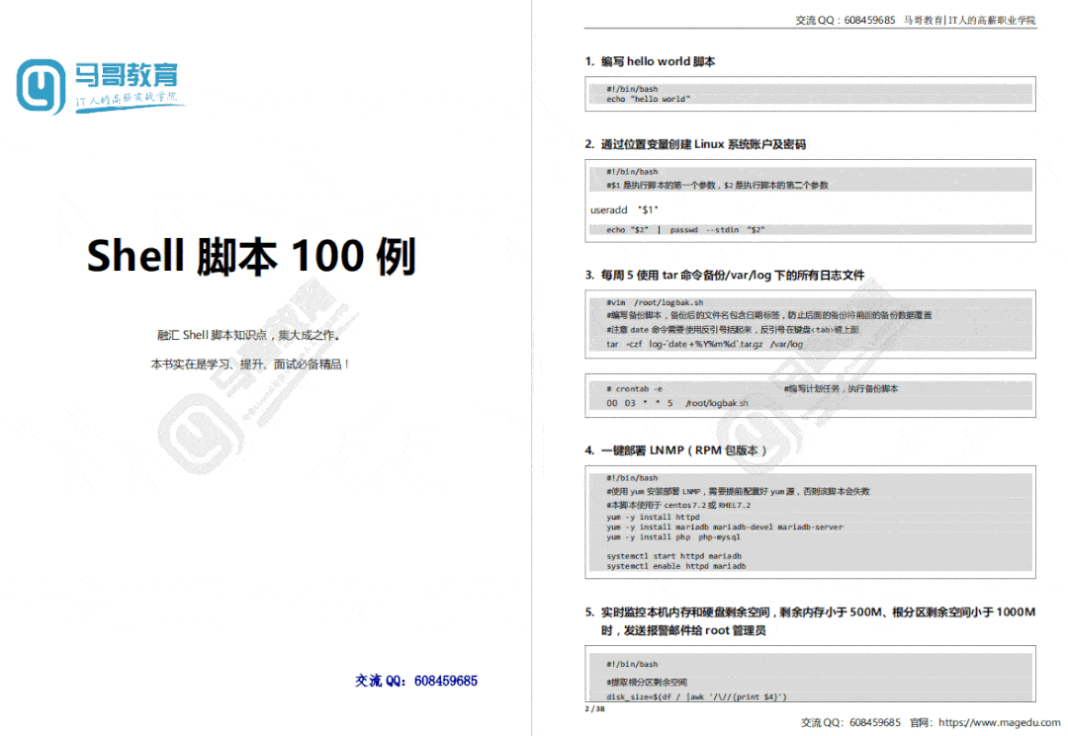Screen dimensions: 1068x736
Task: Click the blue 交流 QQ: 608459685 link on left page
Action: point(415,681)
